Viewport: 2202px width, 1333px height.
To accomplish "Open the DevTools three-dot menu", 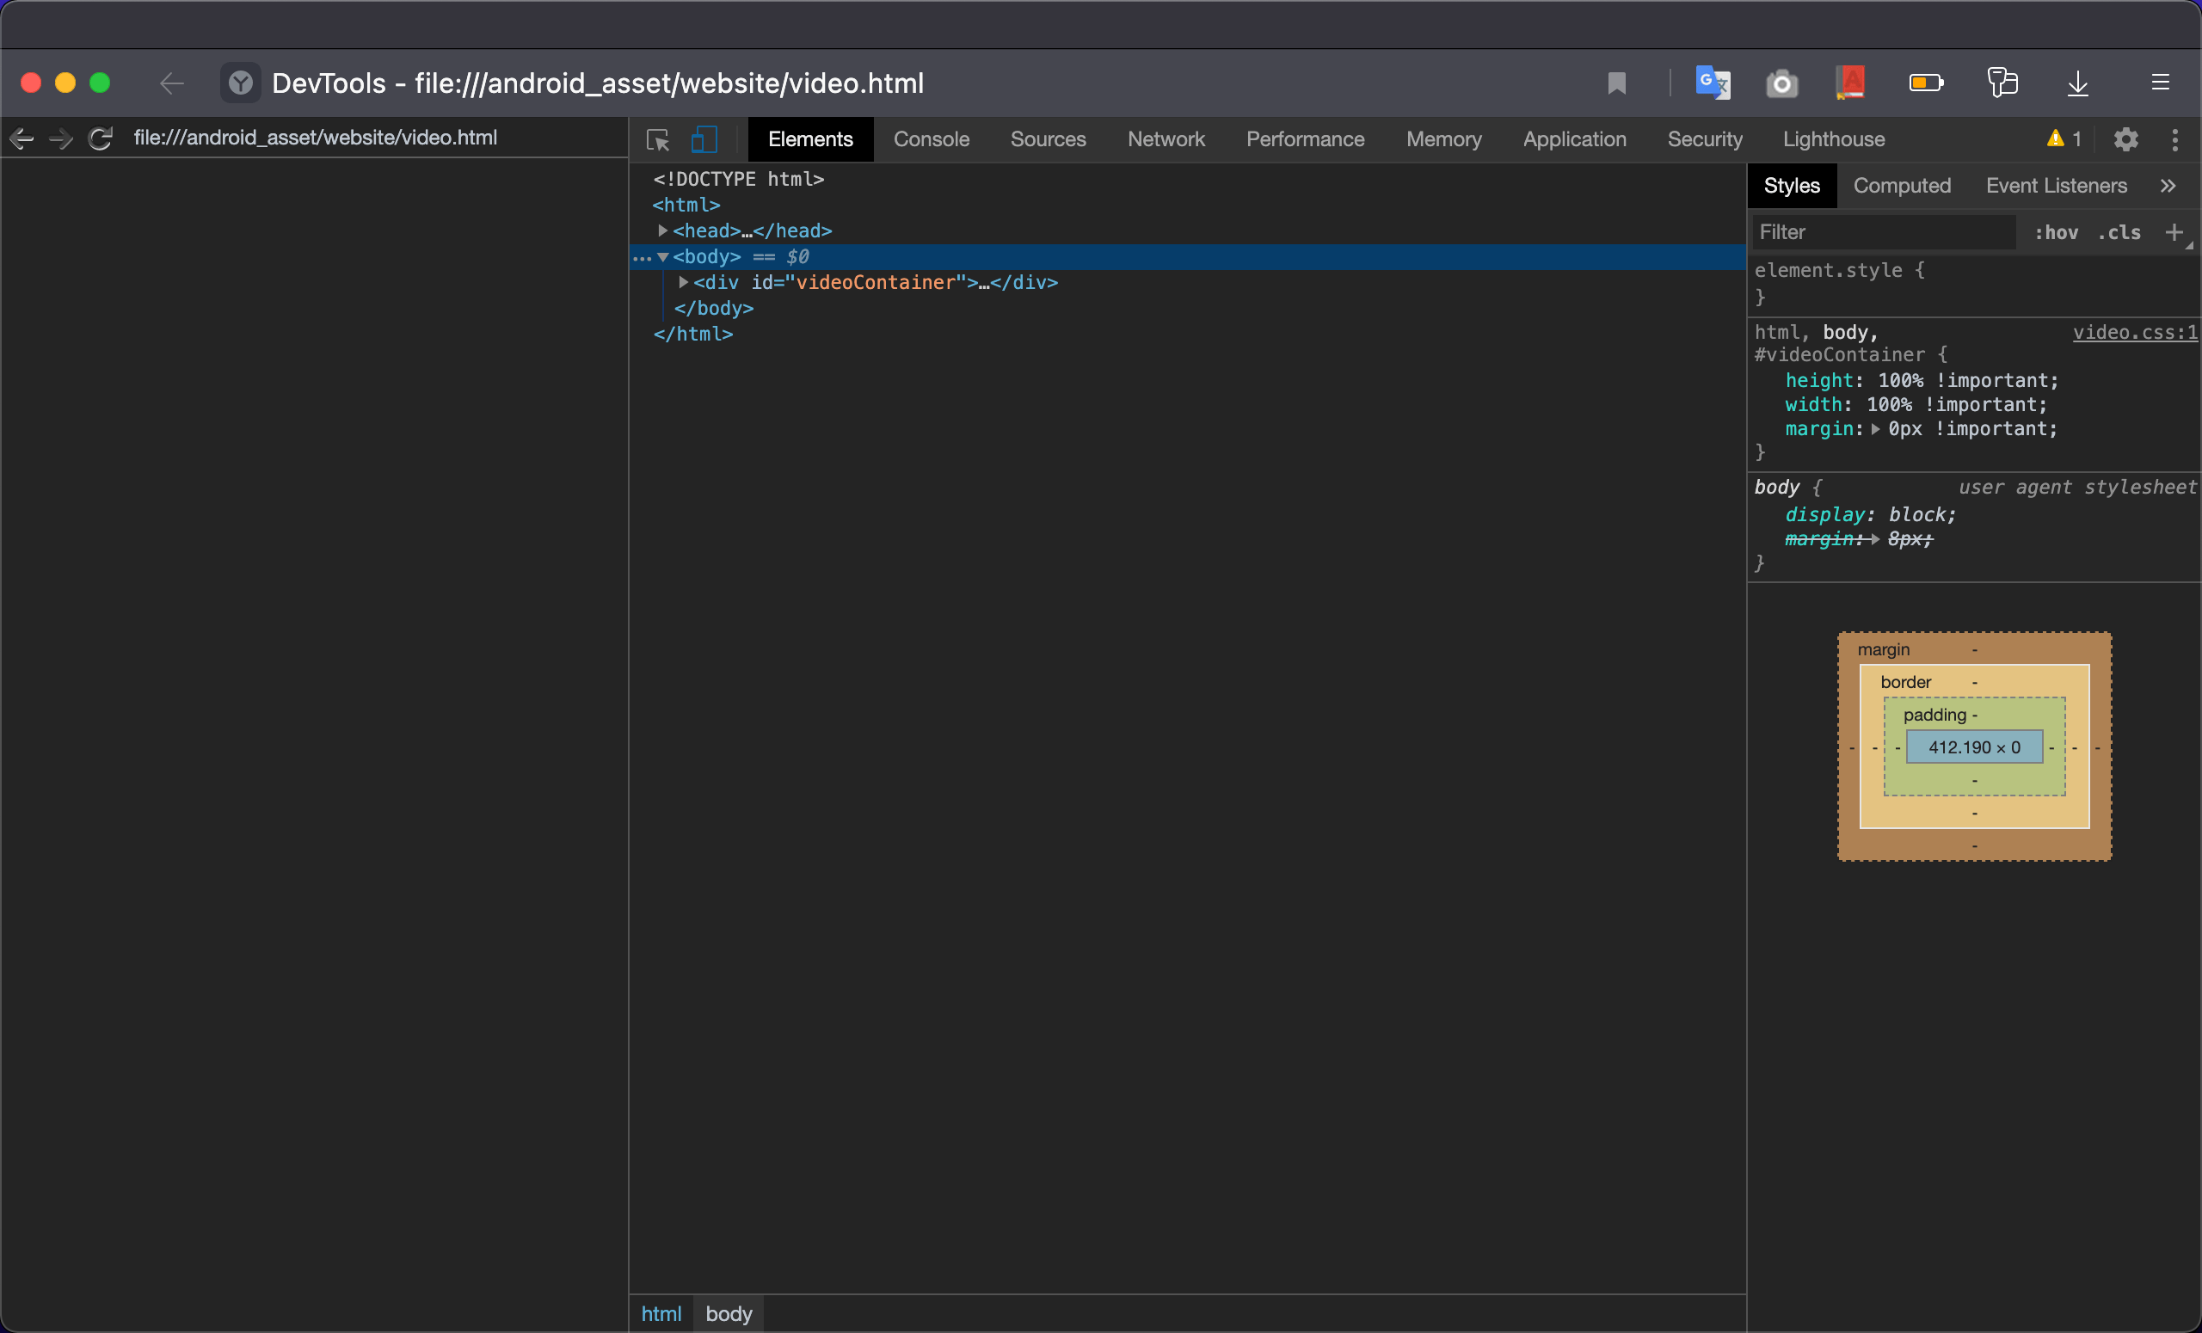I will point(2174,139).
